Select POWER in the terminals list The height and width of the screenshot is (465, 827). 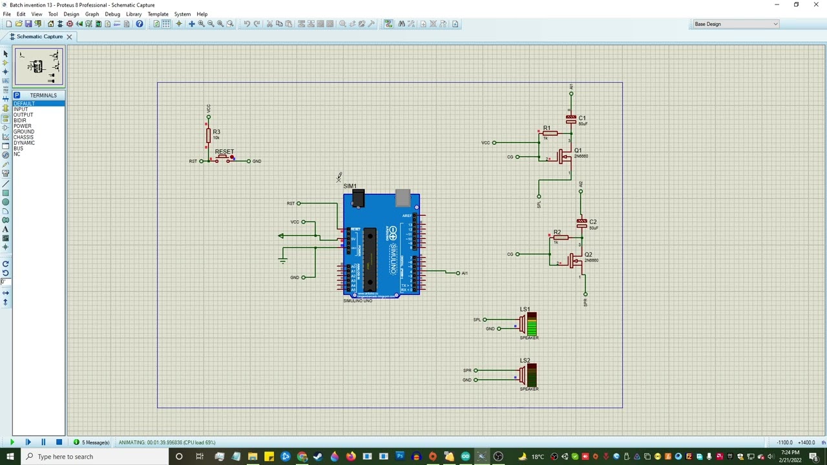[22, 126]
